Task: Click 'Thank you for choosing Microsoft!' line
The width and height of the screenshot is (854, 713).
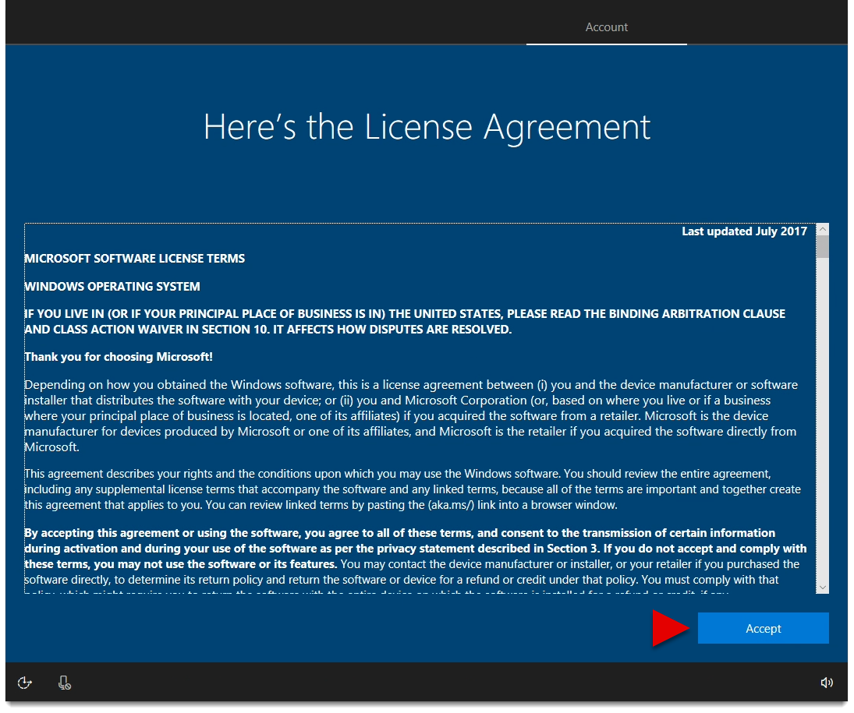Action: [119, 357]
